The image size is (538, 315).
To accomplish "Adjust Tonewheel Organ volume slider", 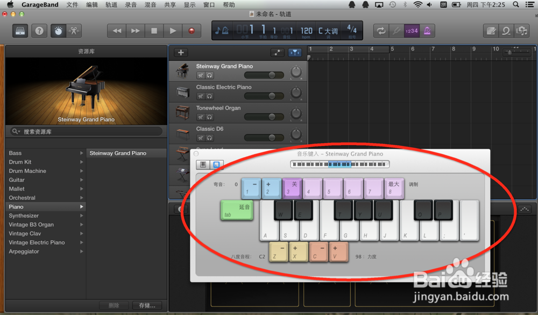I will pyautogui.click(x=264, y=117).
